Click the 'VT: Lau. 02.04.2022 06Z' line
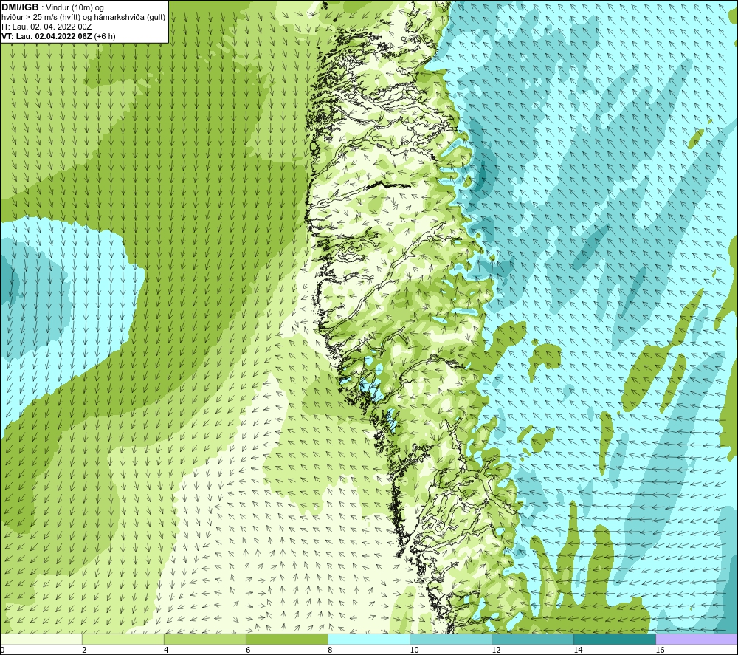738x655 pixels. pos(58,36)
